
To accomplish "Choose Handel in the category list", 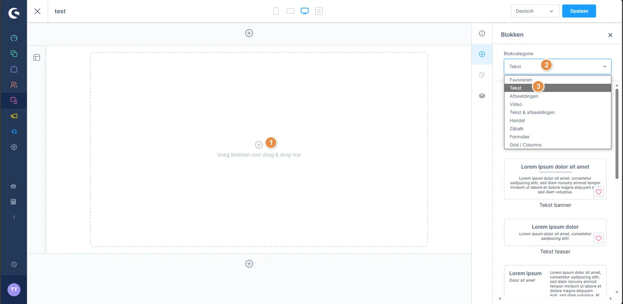I will [x=558, y=120].
